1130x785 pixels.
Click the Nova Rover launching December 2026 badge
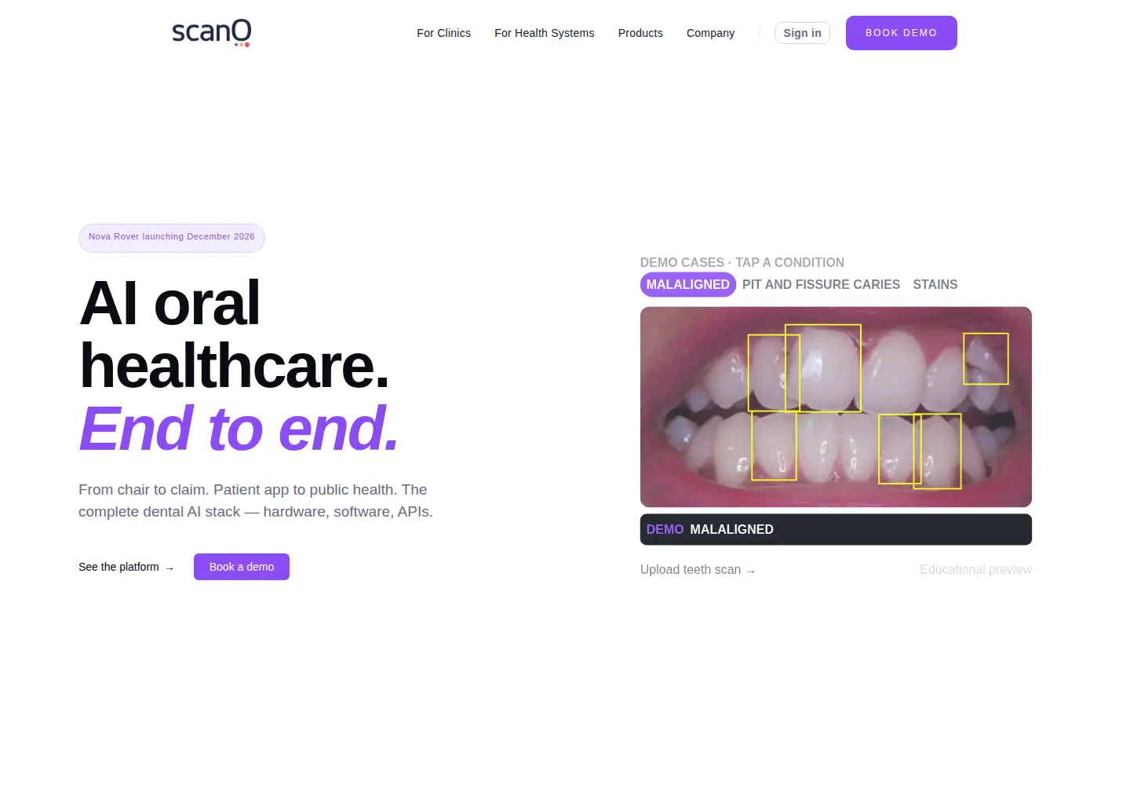pos(172,237)
